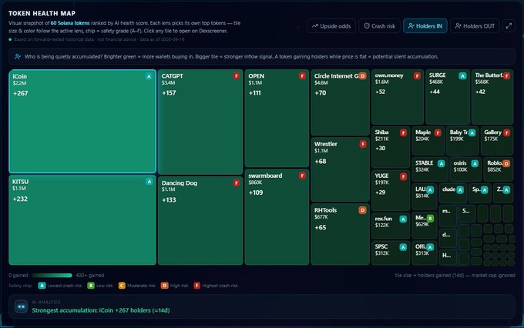Click the F safety chip on YUGE
Viewport: 524px width, 328px height.
(403, 176)
